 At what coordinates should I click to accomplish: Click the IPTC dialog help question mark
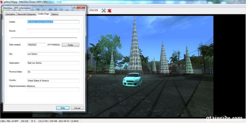(74, 7)
